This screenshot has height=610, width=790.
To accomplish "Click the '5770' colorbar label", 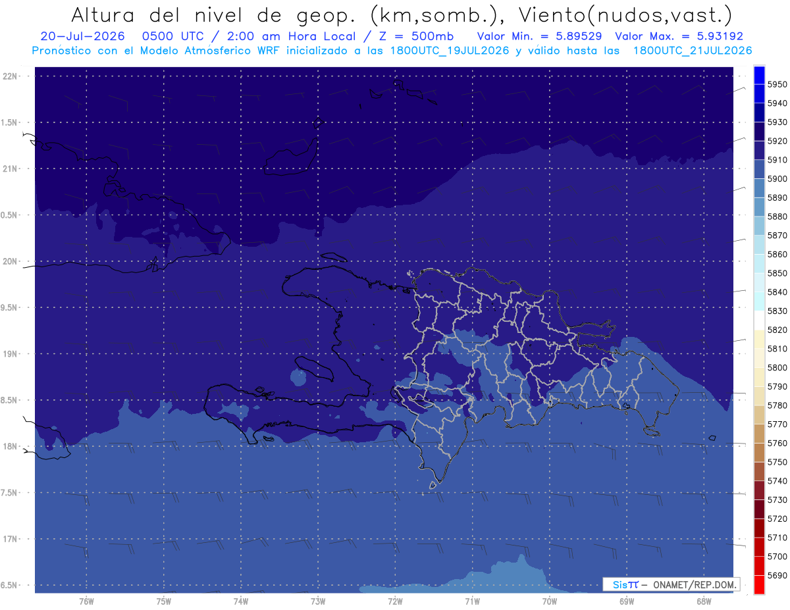I will point(777,424).
